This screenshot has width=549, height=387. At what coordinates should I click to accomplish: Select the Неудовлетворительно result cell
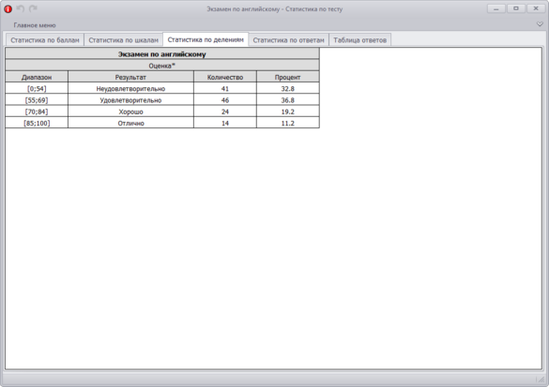(130, 88)
